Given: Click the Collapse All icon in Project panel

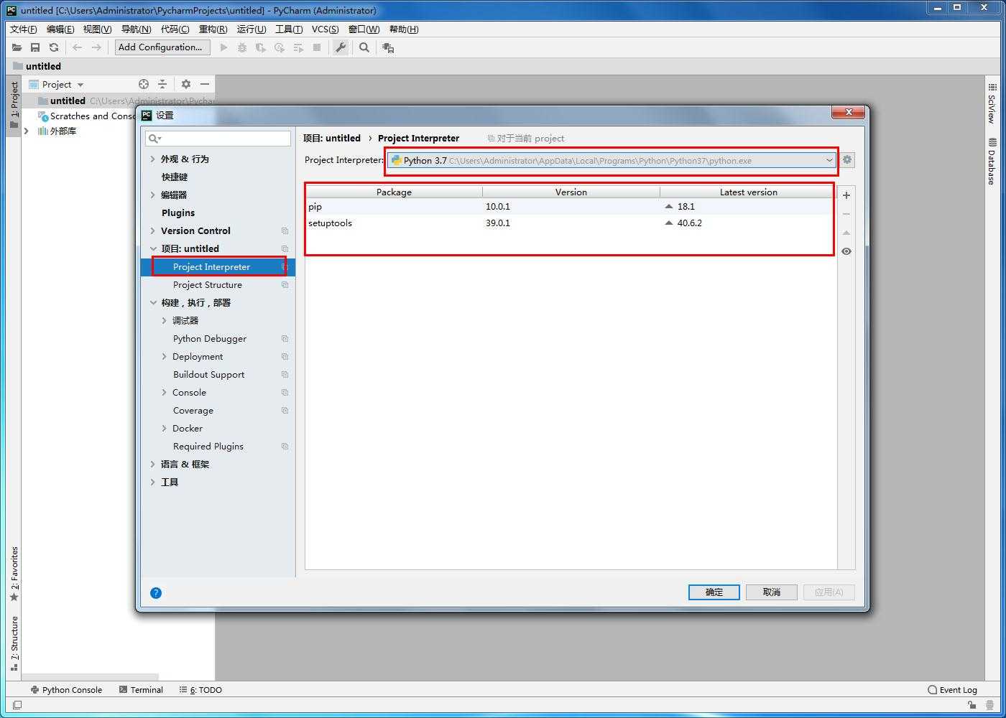Looking at the screenshot, I should pos(162,84).
